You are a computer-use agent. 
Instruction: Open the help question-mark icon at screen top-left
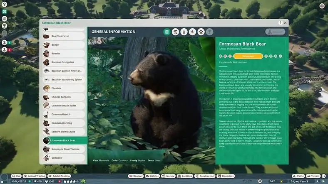pos(5,4)
